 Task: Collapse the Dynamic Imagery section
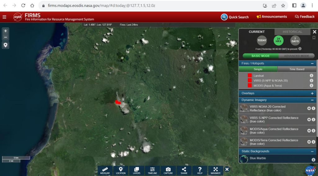coord(312,100)
